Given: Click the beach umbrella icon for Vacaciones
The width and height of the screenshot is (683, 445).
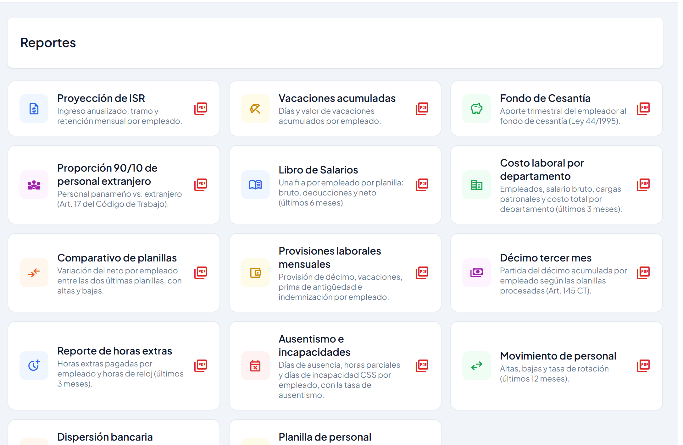Looking at the screenshot, I should [255, 109].
